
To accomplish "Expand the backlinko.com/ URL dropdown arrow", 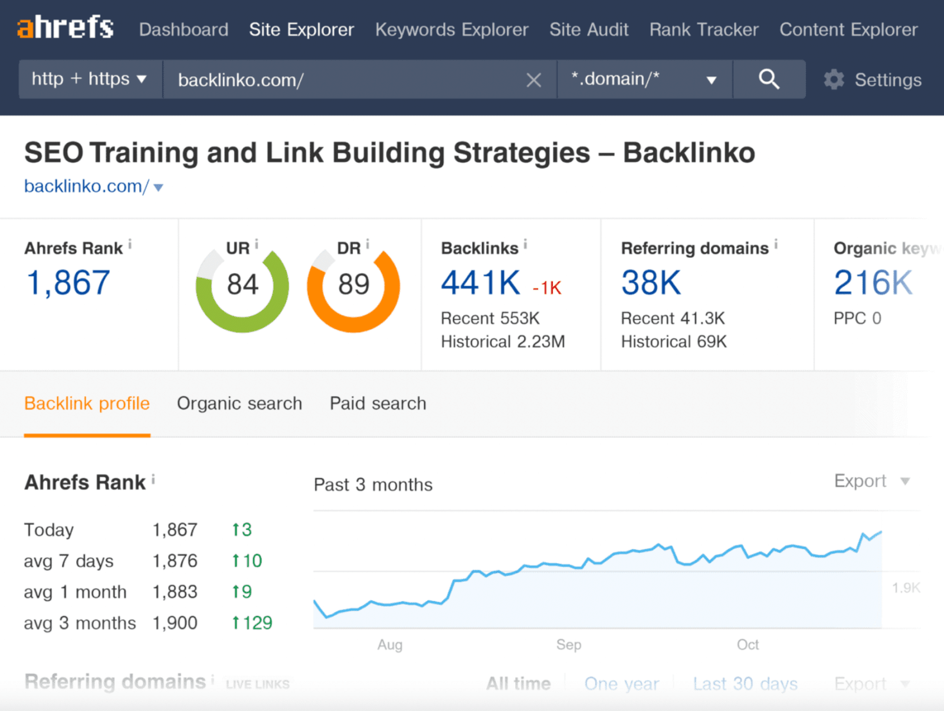I will pos(158,188).
